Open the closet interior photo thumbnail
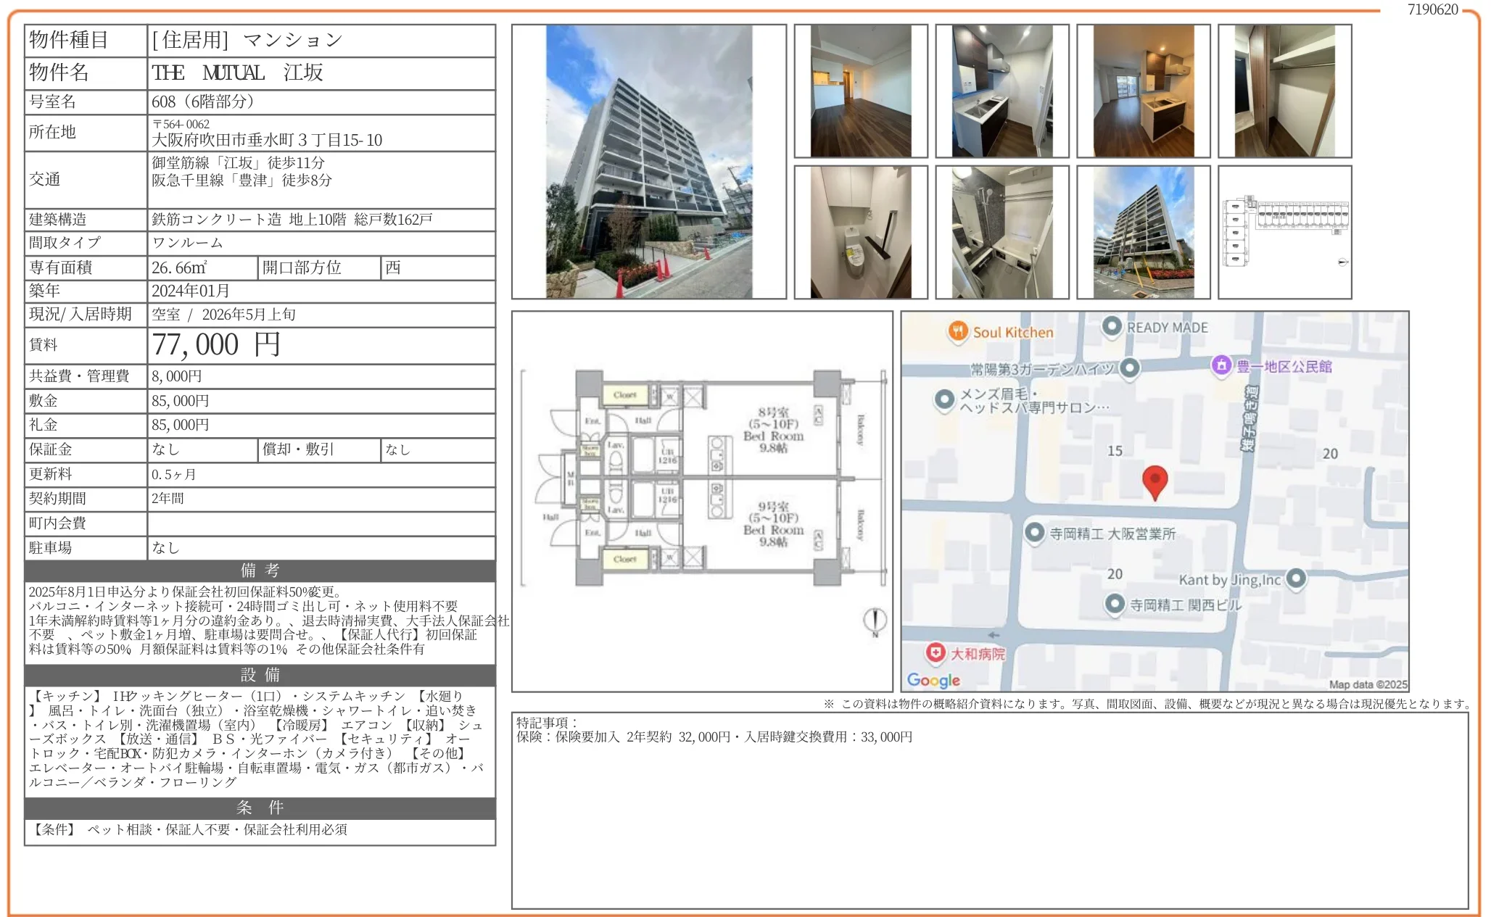Viewport: 1491px width, 917px height. pyautogui.click(x=1284, y=91)
